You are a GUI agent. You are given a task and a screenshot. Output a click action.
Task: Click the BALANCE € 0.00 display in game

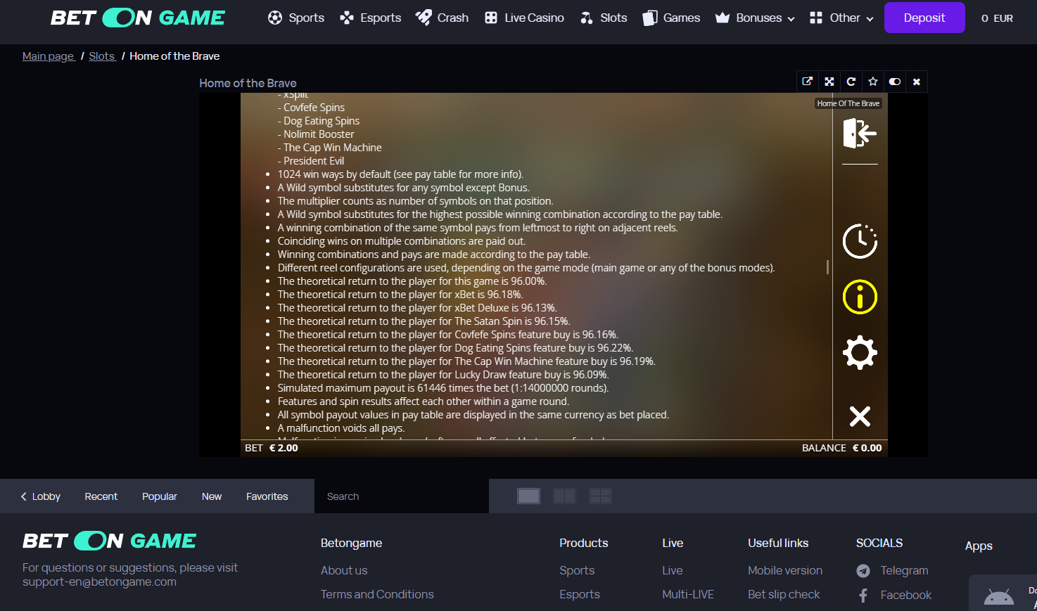842,448
